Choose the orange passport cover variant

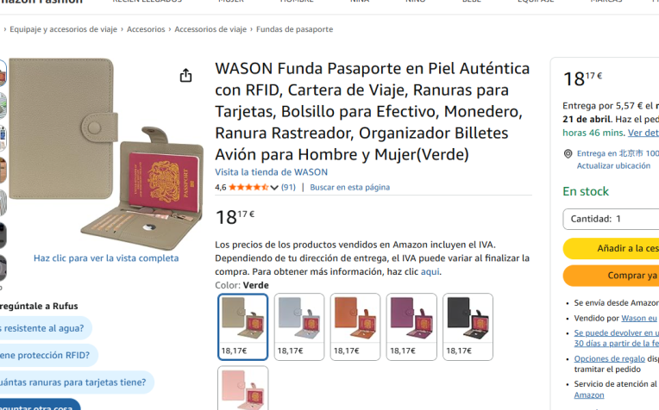tap(355, 326)
